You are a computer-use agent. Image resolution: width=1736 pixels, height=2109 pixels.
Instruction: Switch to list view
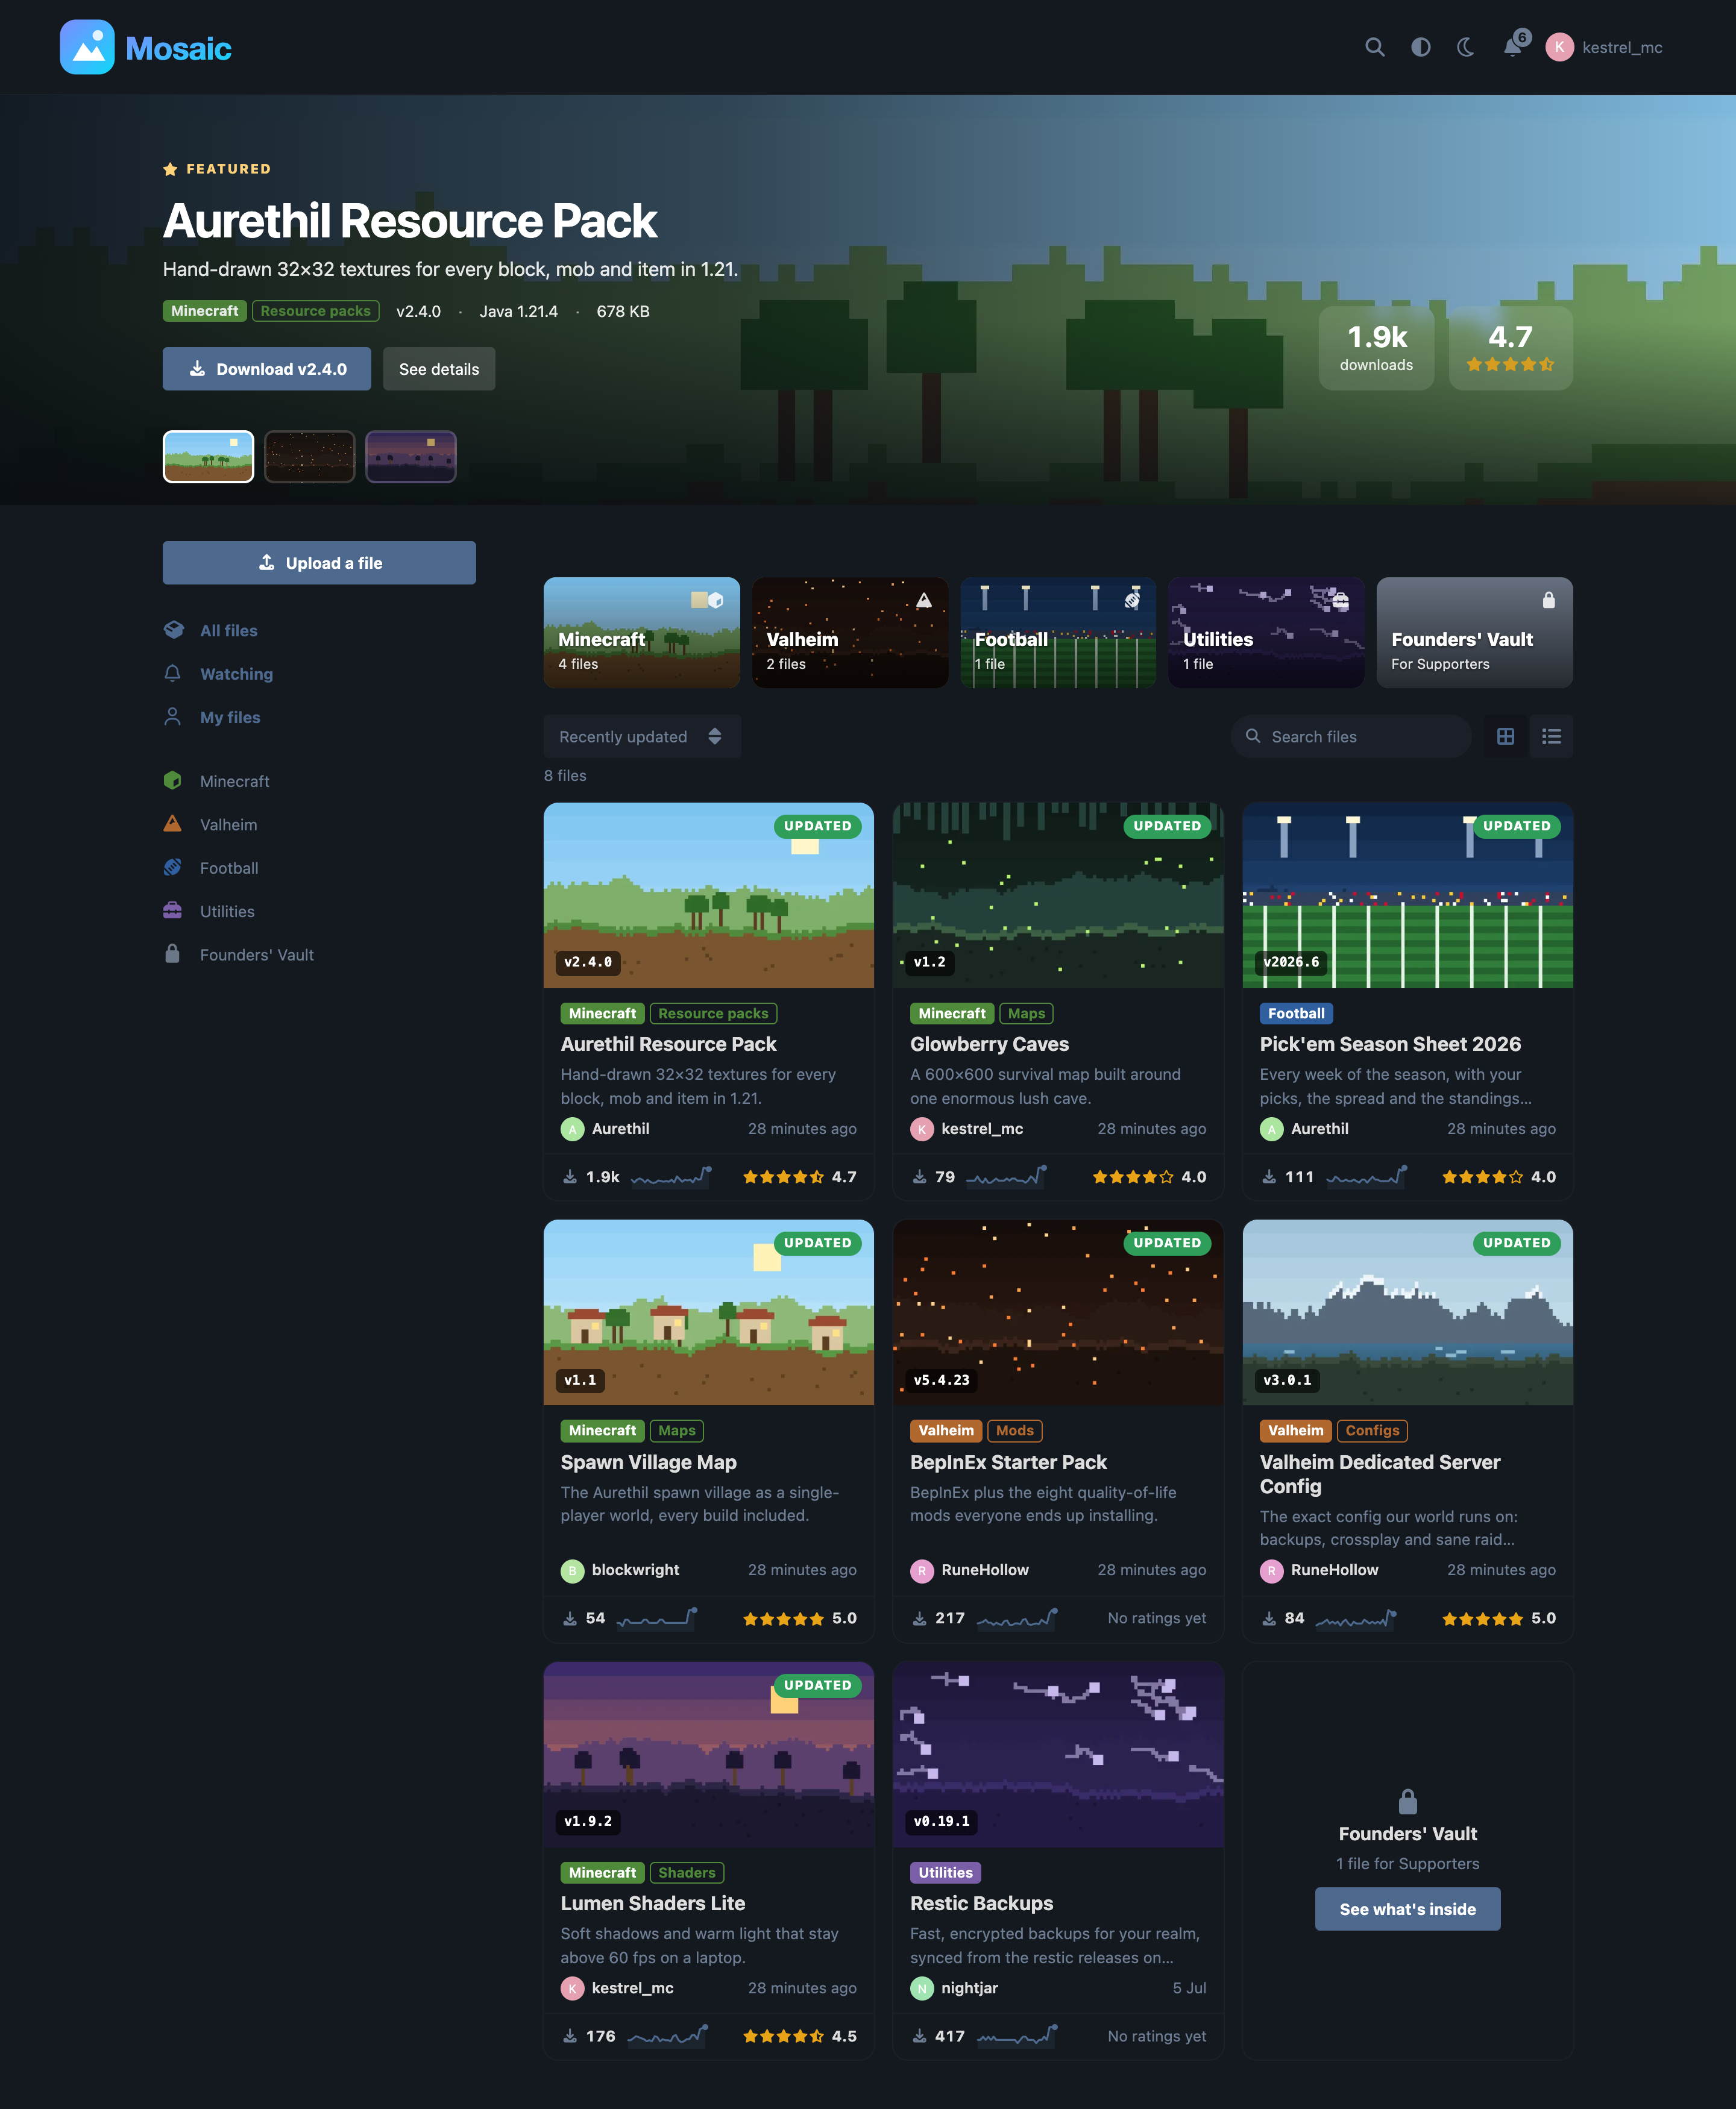tap(1551, 737)
